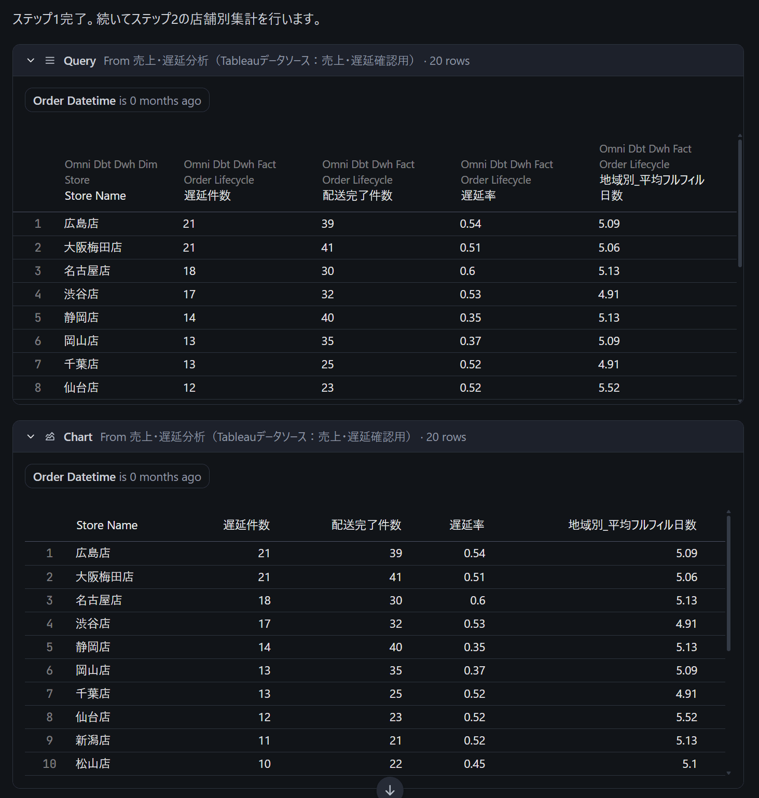This screenshot has height=798, width=759.
Task: Click the Chart table vertical scrollbar
Action: 728,581
